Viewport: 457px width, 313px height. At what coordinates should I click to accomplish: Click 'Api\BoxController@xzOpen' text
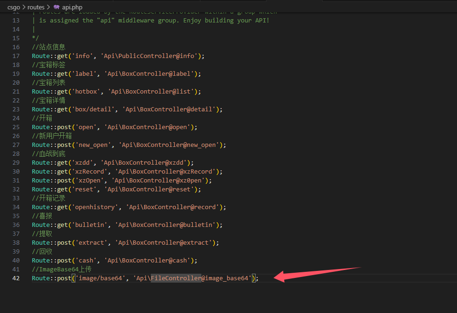pos(158,181)
